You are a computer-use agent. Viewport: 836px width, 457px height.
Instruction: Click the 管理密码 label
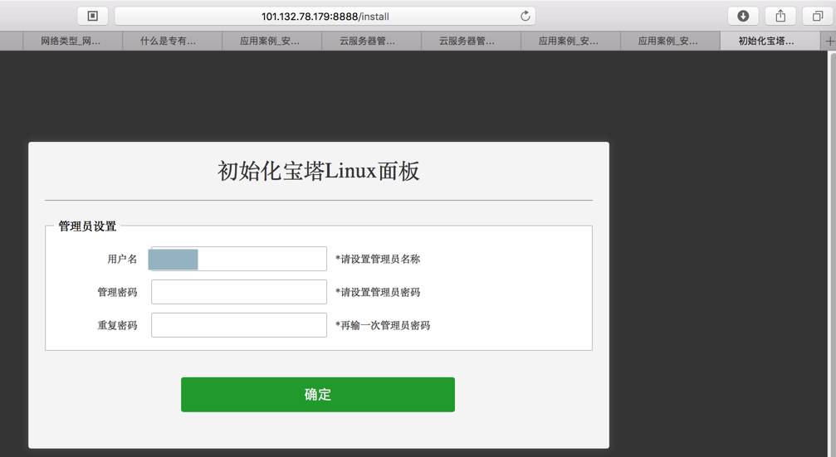pos(117,292)
